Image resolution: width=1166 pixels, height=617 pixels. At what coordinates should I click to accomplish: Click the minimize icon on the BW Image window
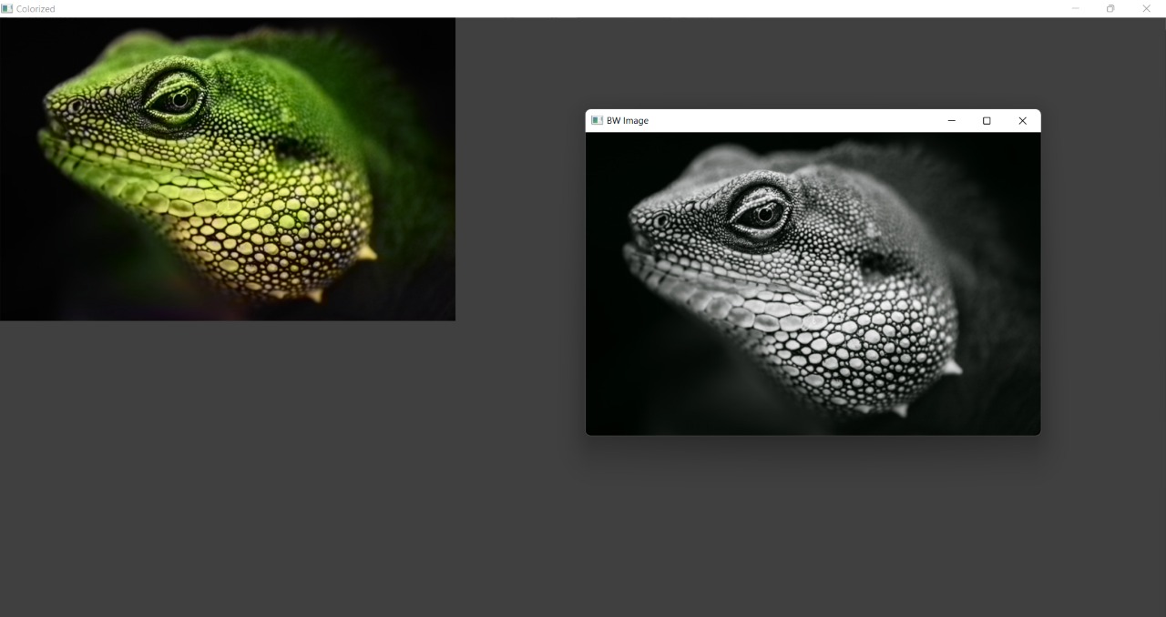click(x=951, y=120)
